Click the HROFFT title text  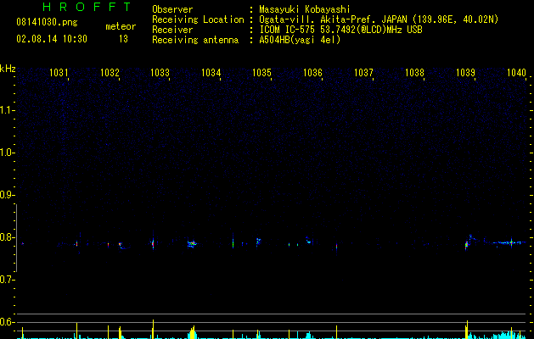tap(87, 7)
